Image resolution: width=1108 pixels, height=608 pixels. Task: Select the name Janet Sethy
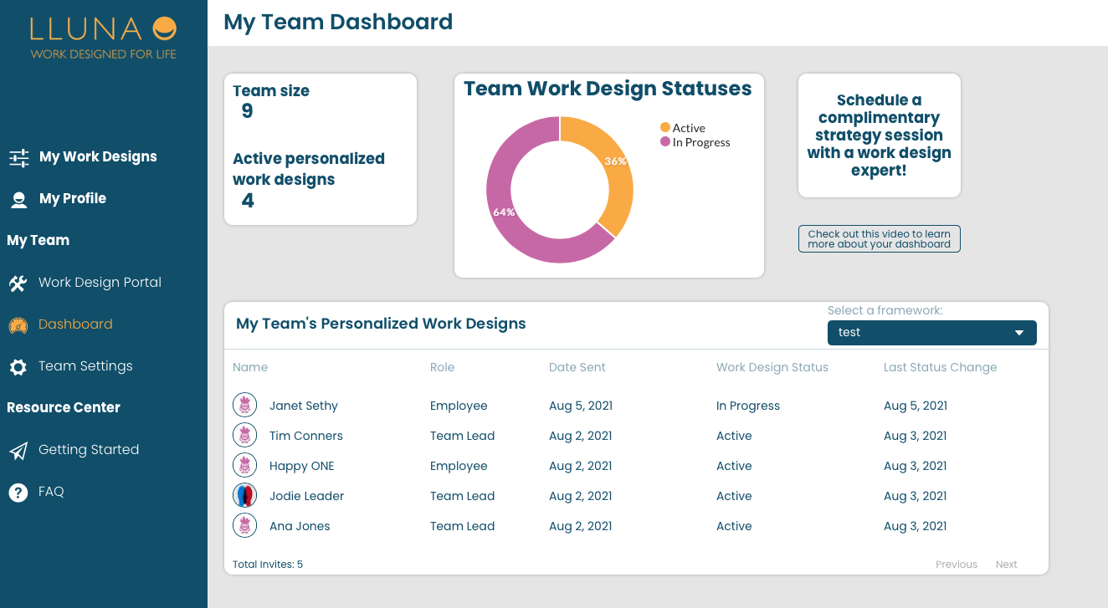[304, 406]
